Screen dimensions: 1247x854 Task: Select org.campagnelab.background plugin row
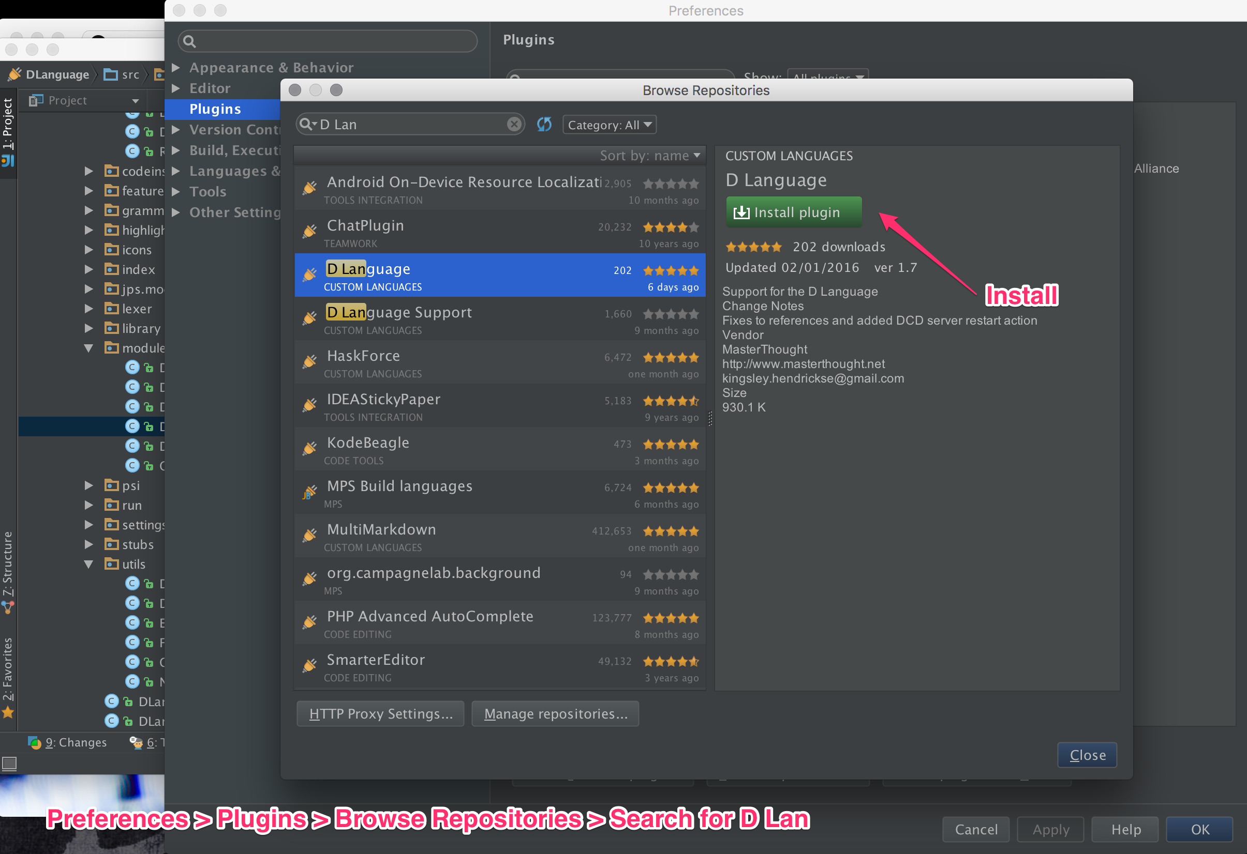[500, 579]
